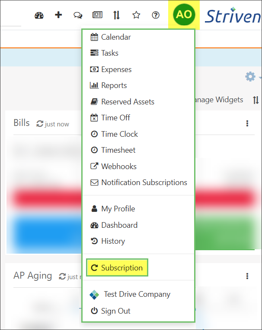Click the Subscription menu item
Image resolution: width=262 pixels, height=330 pixels.
(x=117, y=268)
